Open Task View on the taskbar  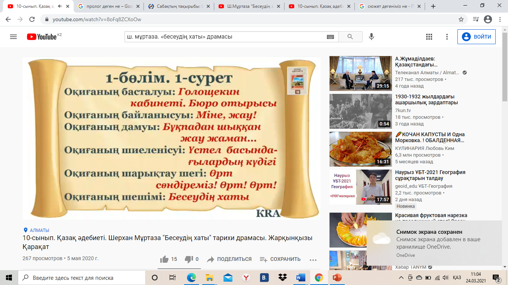click(173, 278)
